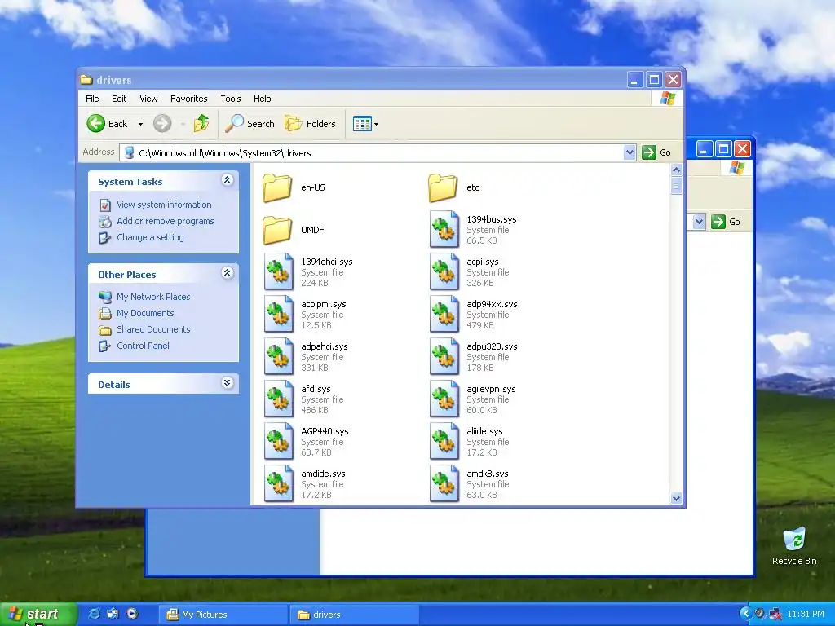
Task: Open the Search magnifier tool
Action: pyautogui.click(x=250, y=124)
